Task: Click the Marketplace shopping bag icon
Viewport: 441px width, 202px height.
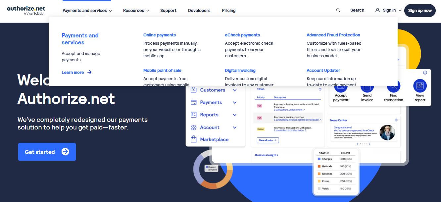Action: [x=194, y=139]
